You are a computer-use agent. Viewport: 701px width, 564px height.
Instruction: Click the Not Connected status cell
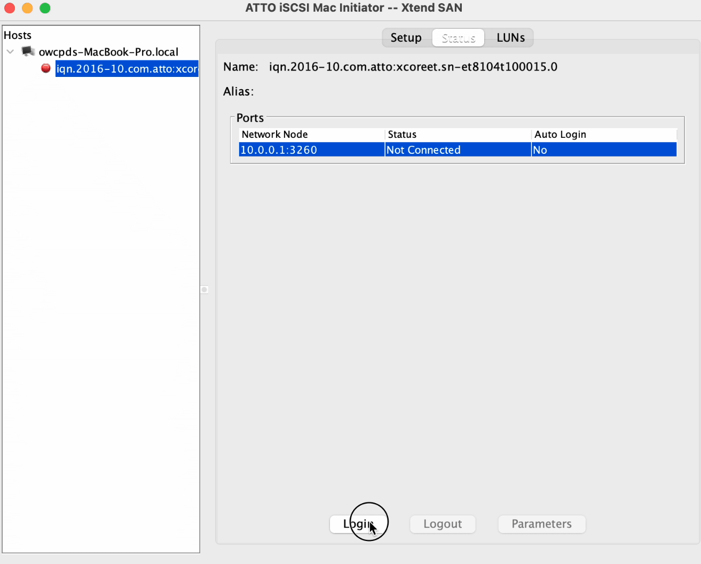pyautogui.click(x=458, y=150)
